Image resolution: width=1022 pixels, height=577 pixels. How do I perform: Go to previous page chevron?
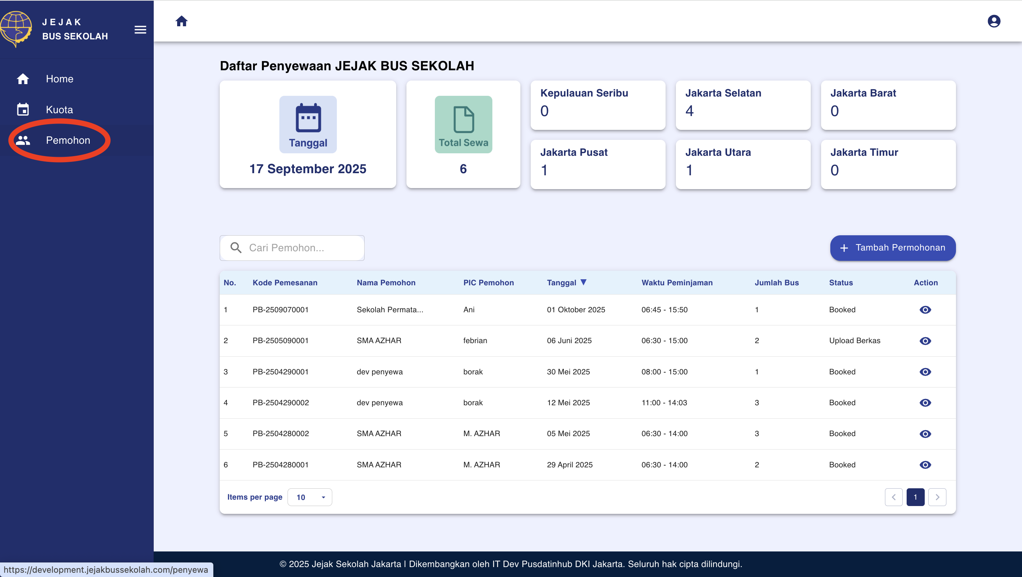coord(893,497)
